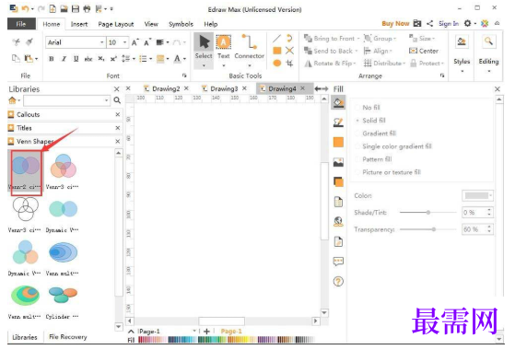Toggle bold formatting

[52, 59]
